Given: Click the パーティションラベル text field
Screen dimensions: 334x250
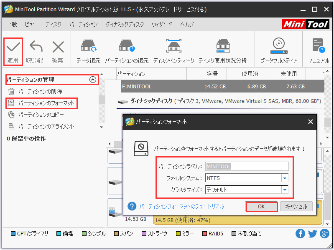Looking at the screenshot, I should click(x=247, y=166).
